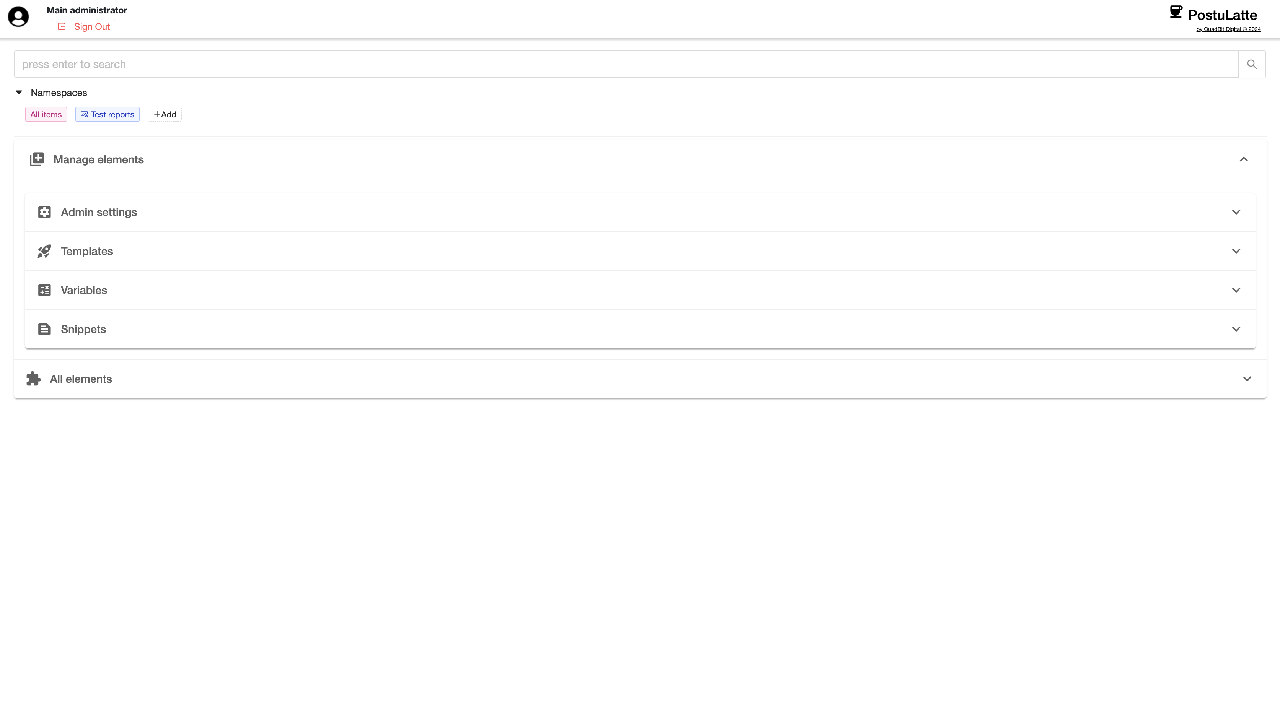Expand the All elements section
1280x709 pixels.
tap(1247, 378)
